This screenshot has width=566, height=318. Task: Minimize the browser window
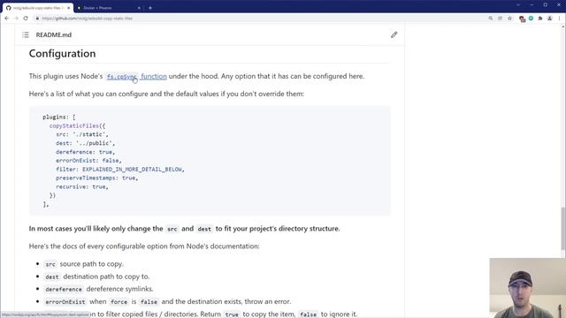click(532, 4)
